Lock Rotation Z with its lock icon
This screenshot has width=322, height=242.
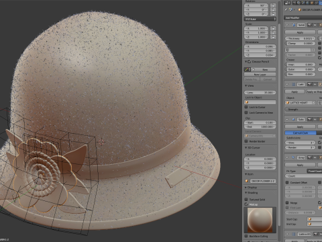coord(273,14)
